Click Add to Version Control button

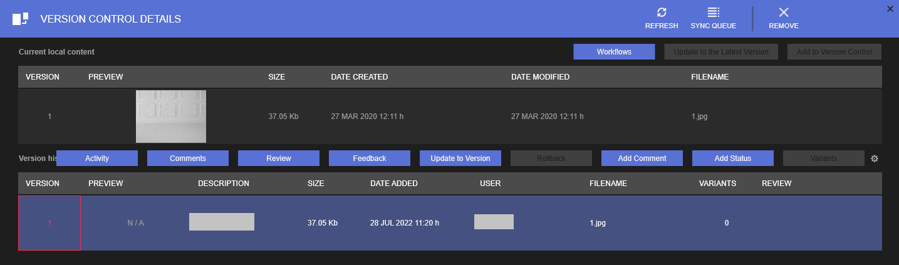(834, 52)
